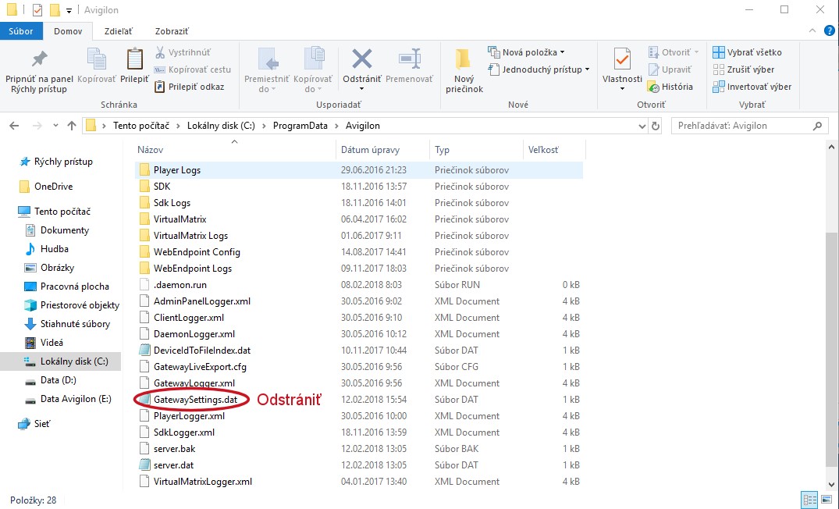Click the Premenovať rename icon
839x509 pixels.
pos(409,59)
